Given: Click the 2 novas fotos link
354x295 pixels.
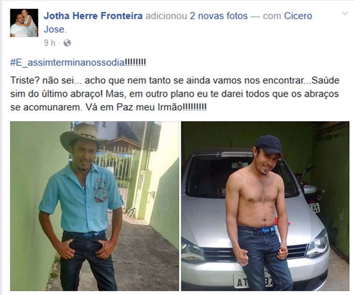Looking at the screenshot, I should click(x=219, y=16).
